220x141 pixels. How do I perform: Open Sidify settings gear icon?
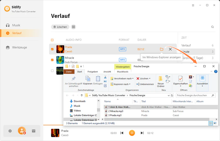point(10,131)
